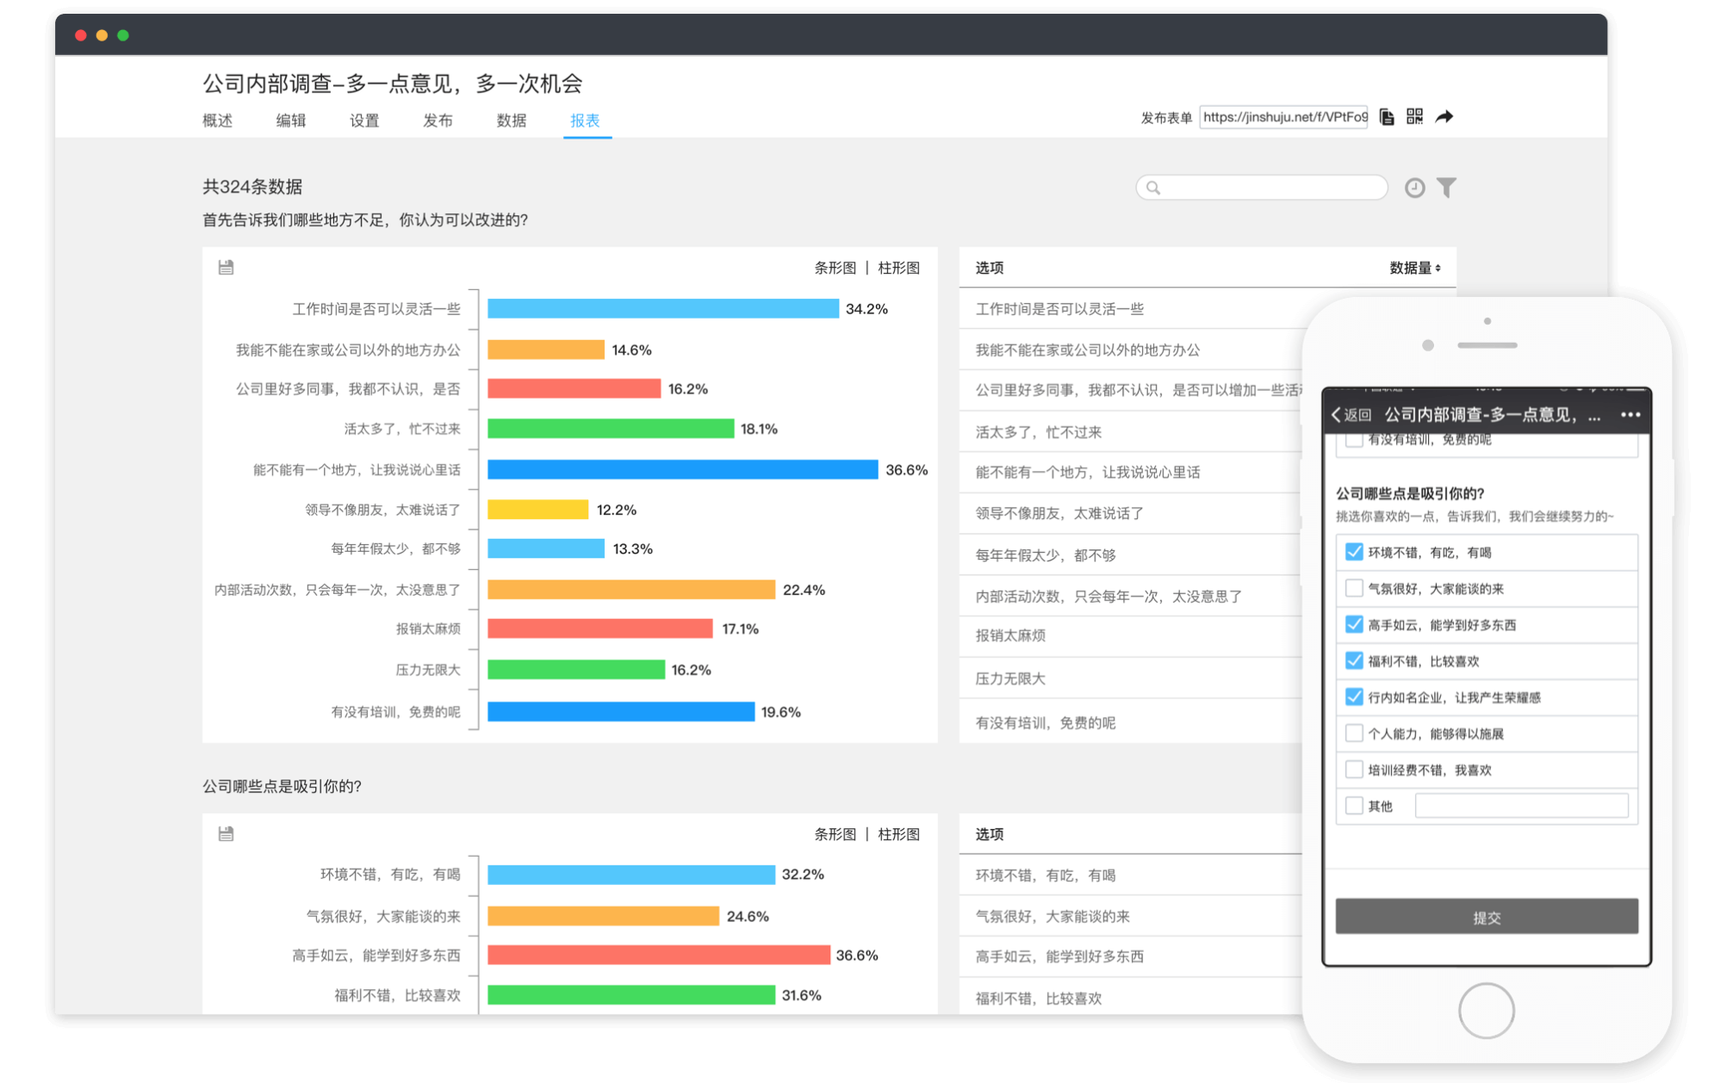Save the second chart via disk icon
Screen dimensions: 1714x1083
click(226, 833)
